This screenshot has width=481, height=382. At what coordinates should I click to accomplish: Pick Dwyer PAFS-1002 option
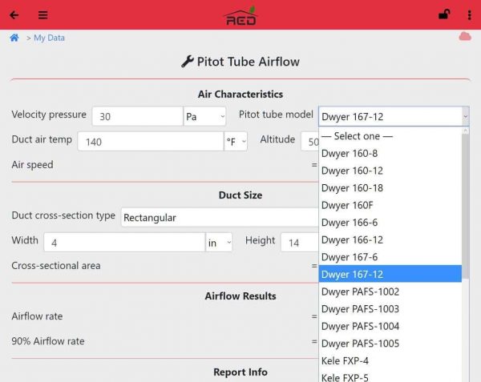point(390,292)
